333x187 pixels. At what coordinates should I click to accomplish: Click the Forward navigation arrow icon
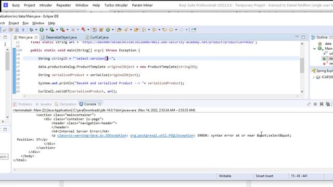point(182,30)
